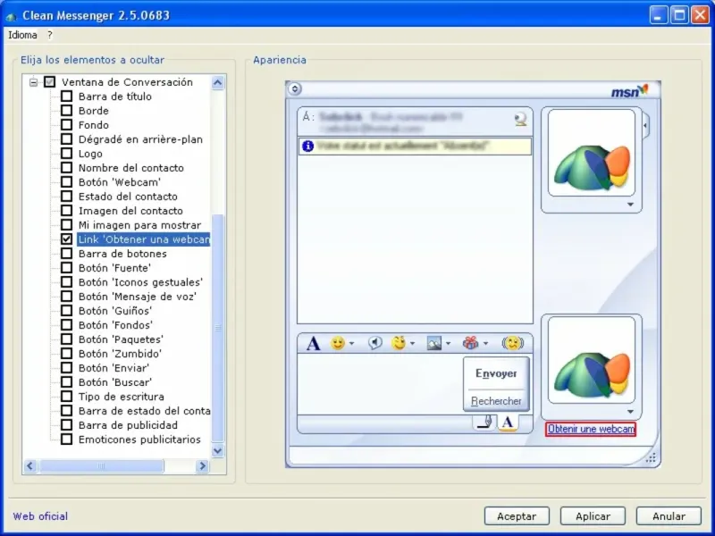The width and height of the screenshot is (715, 536).
Task: Click the backgrounds picture icon in preview
Action: 434,343
